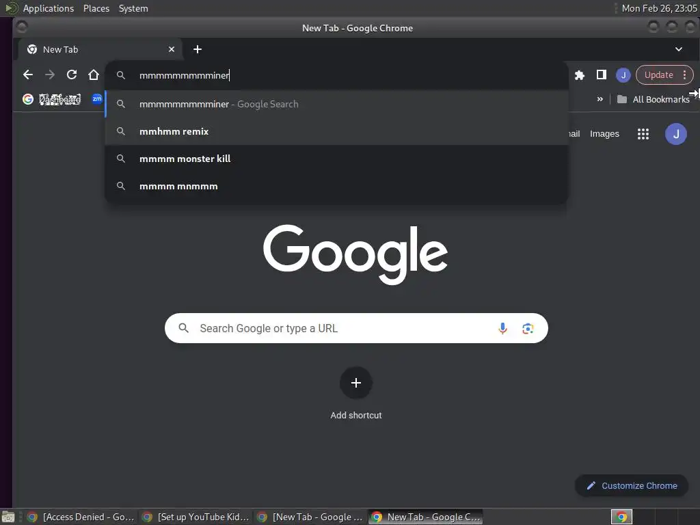Open the Images link

(604, 133)
